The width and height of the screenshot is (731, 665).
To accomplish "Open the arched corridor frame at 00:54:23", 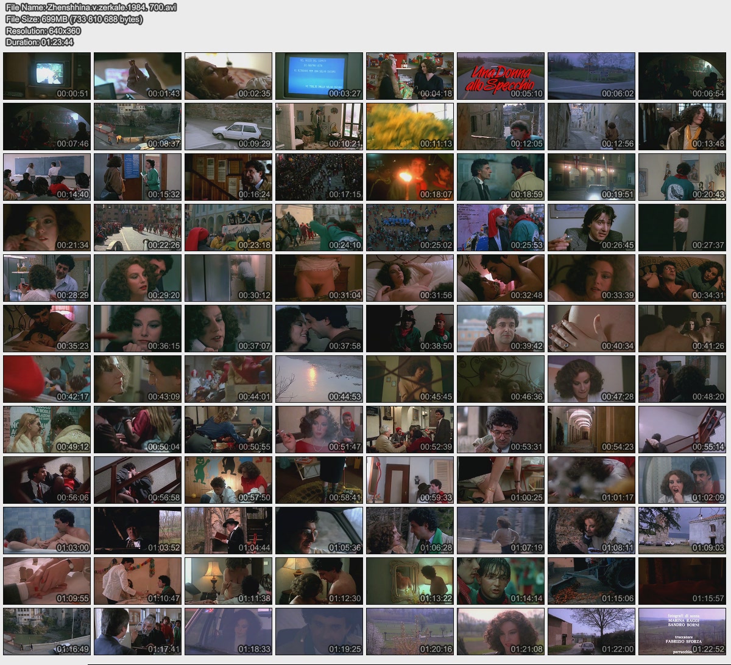I will (591, 430).
